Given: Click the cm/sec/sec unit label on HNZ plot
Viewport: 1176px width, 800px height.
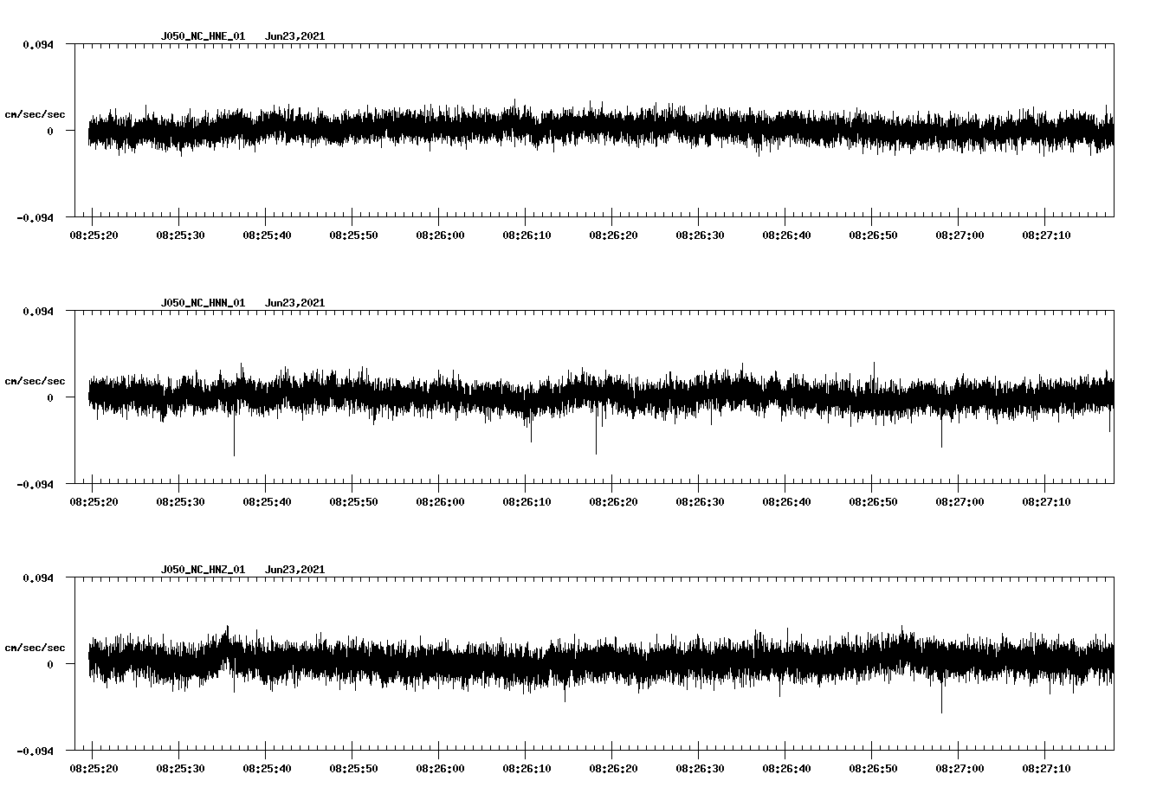Looking at the screenshot, I should [x=35, y=648].
